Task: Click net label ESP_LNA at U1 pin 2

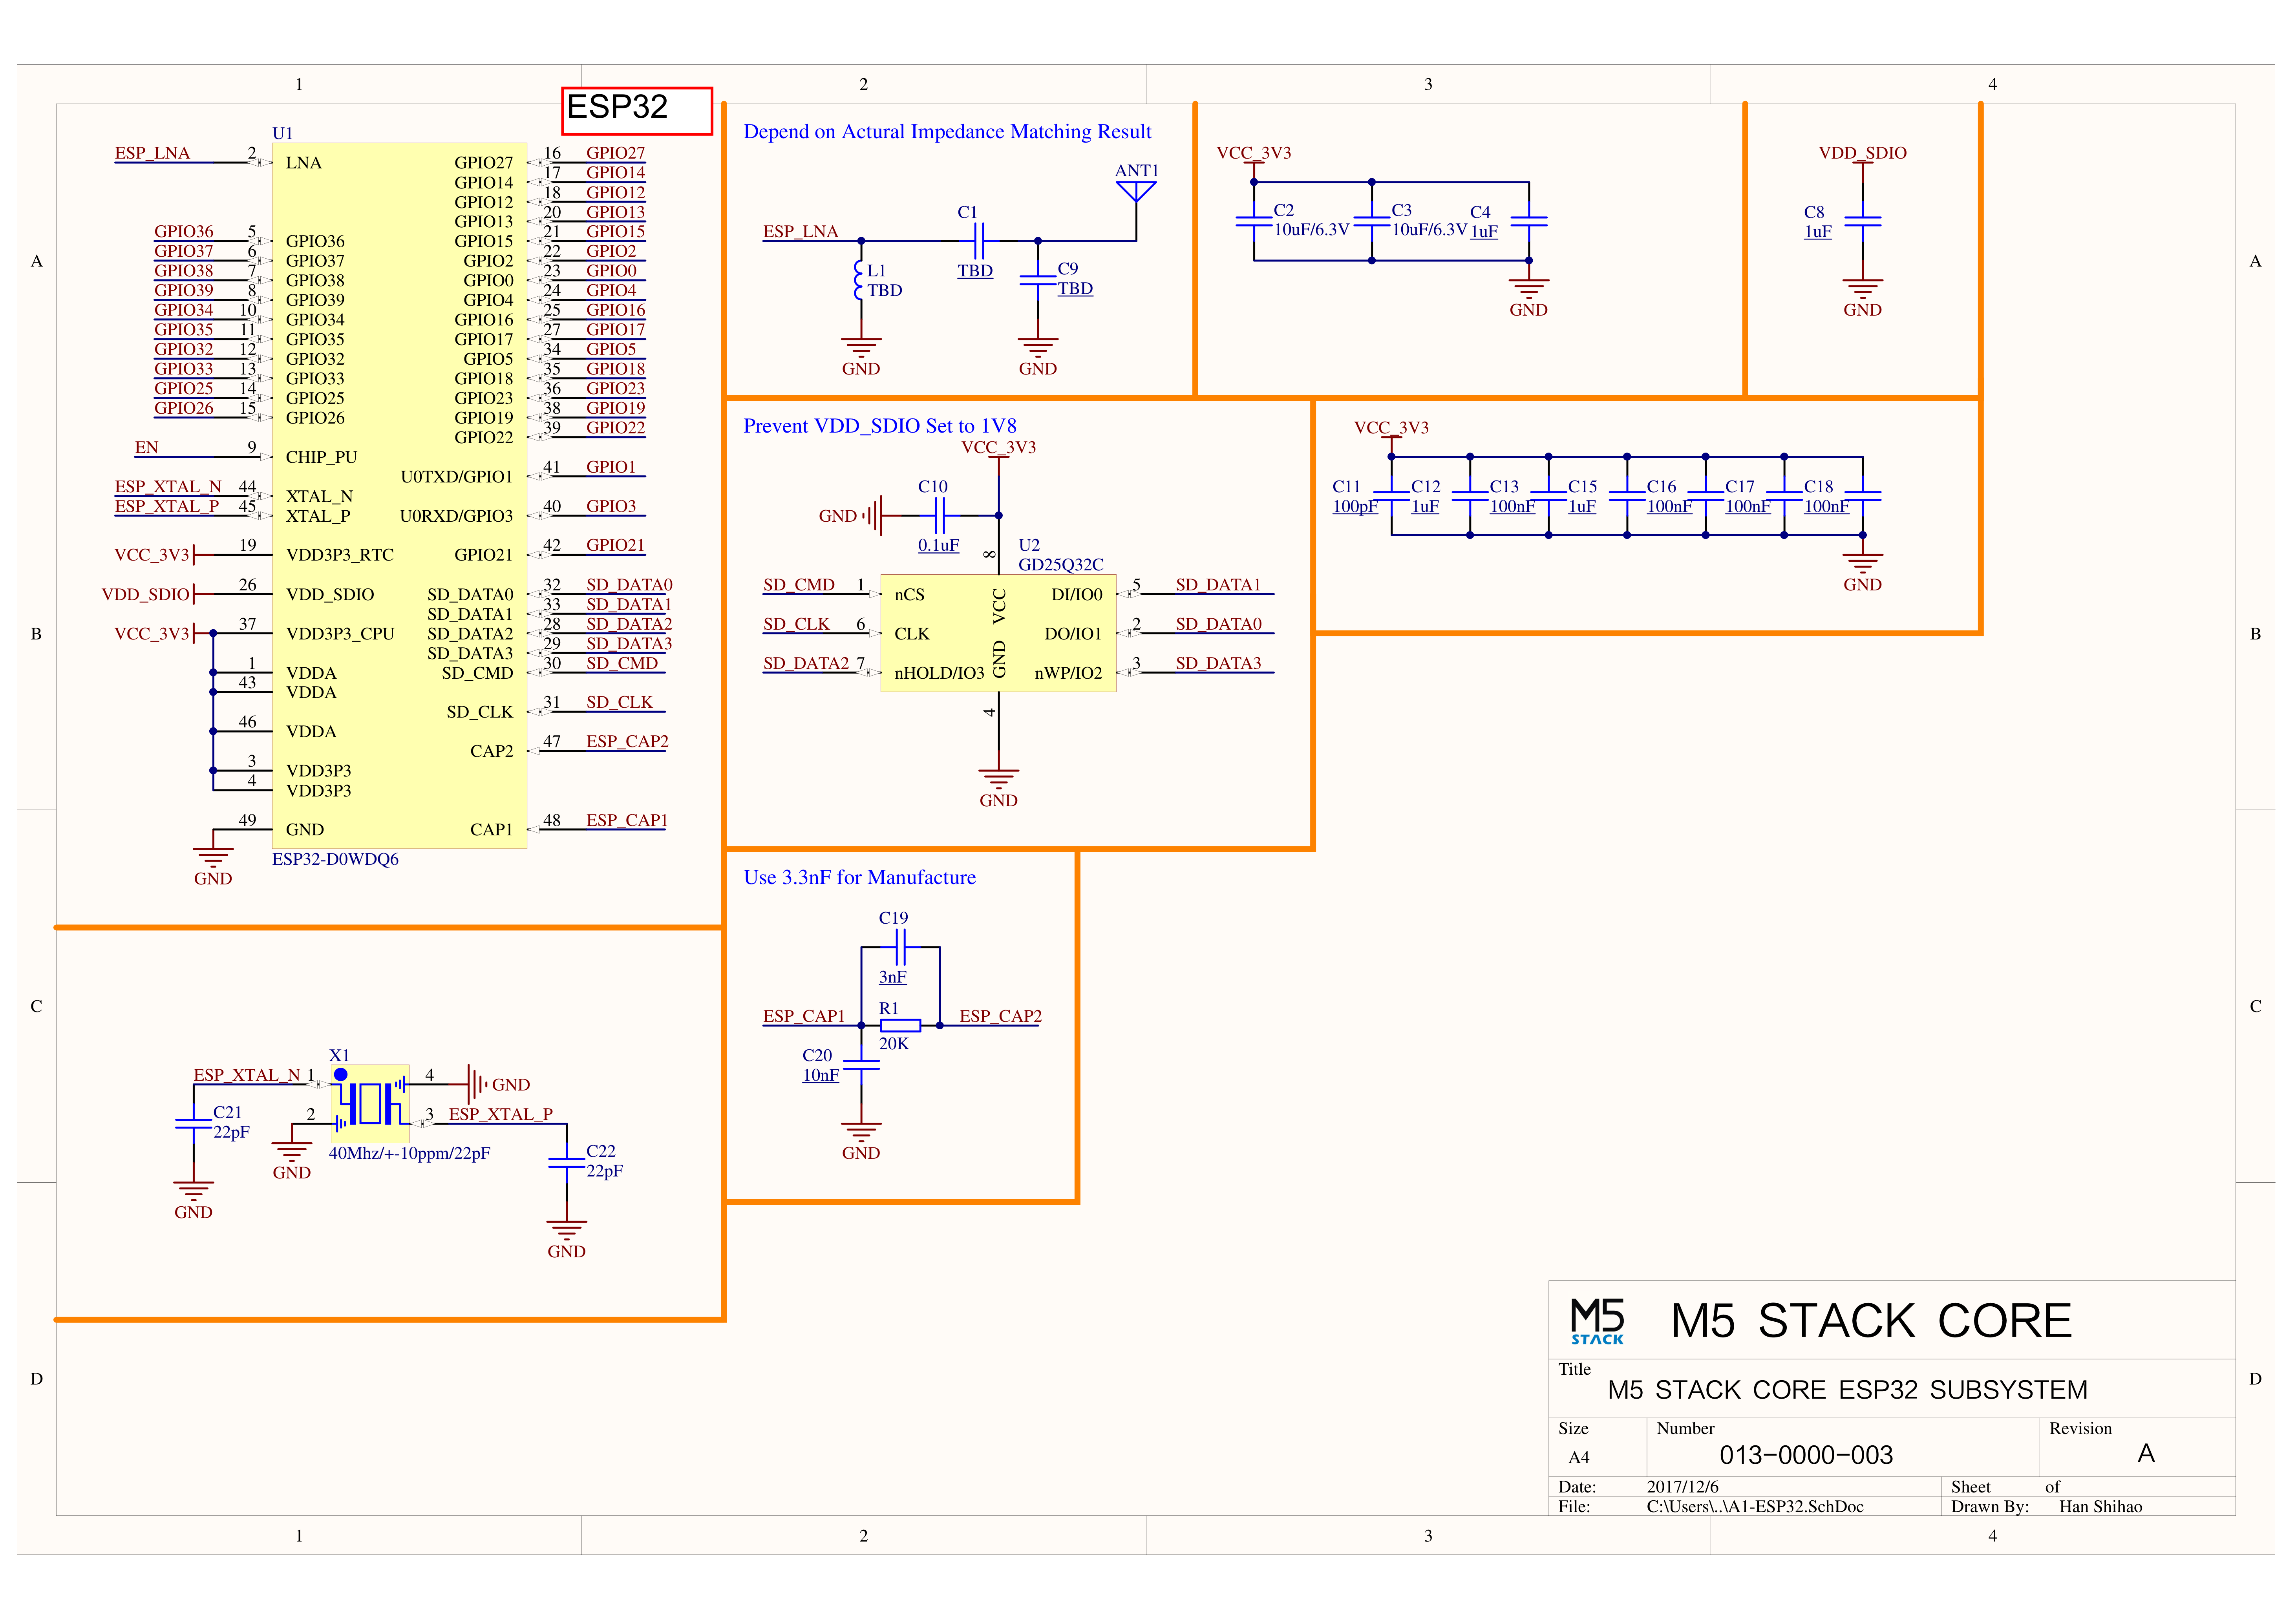Action: point(152,153)
